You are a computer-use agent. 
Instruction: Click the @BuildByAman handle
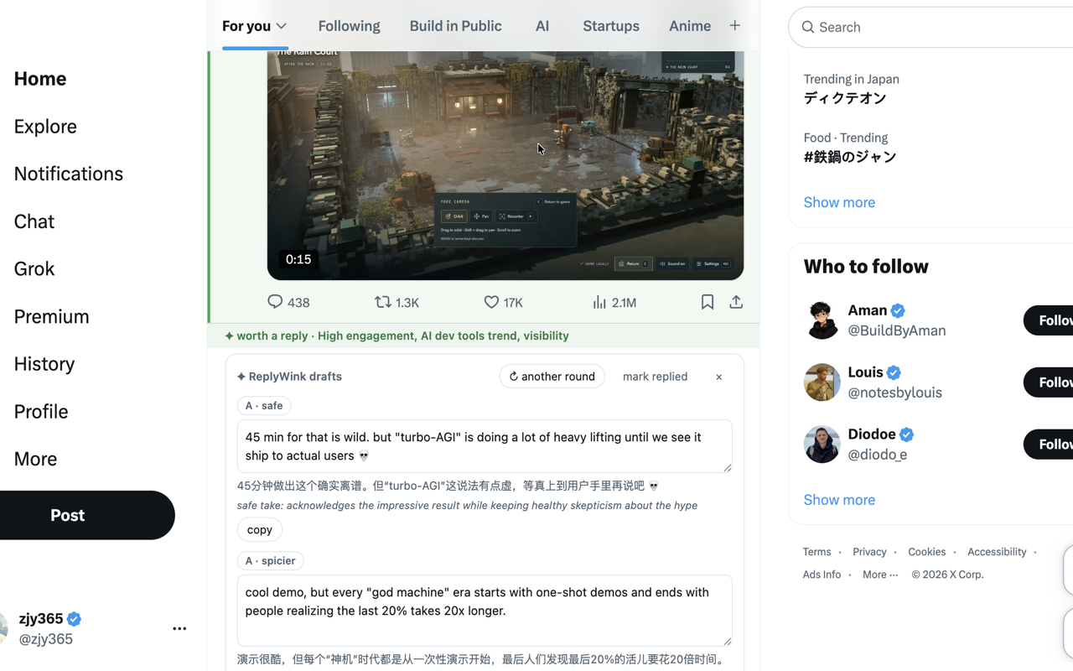click(x=897, y=330)
